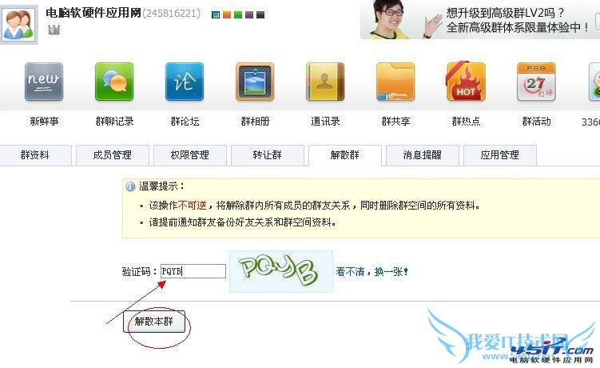
Task: Switch to the 转让群 tab
Action: pos(268,155)
